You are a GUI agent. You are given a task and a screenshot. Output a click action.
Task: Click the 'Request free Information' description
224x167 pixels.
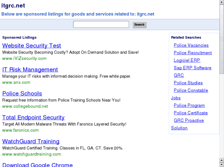coord(61,100)
